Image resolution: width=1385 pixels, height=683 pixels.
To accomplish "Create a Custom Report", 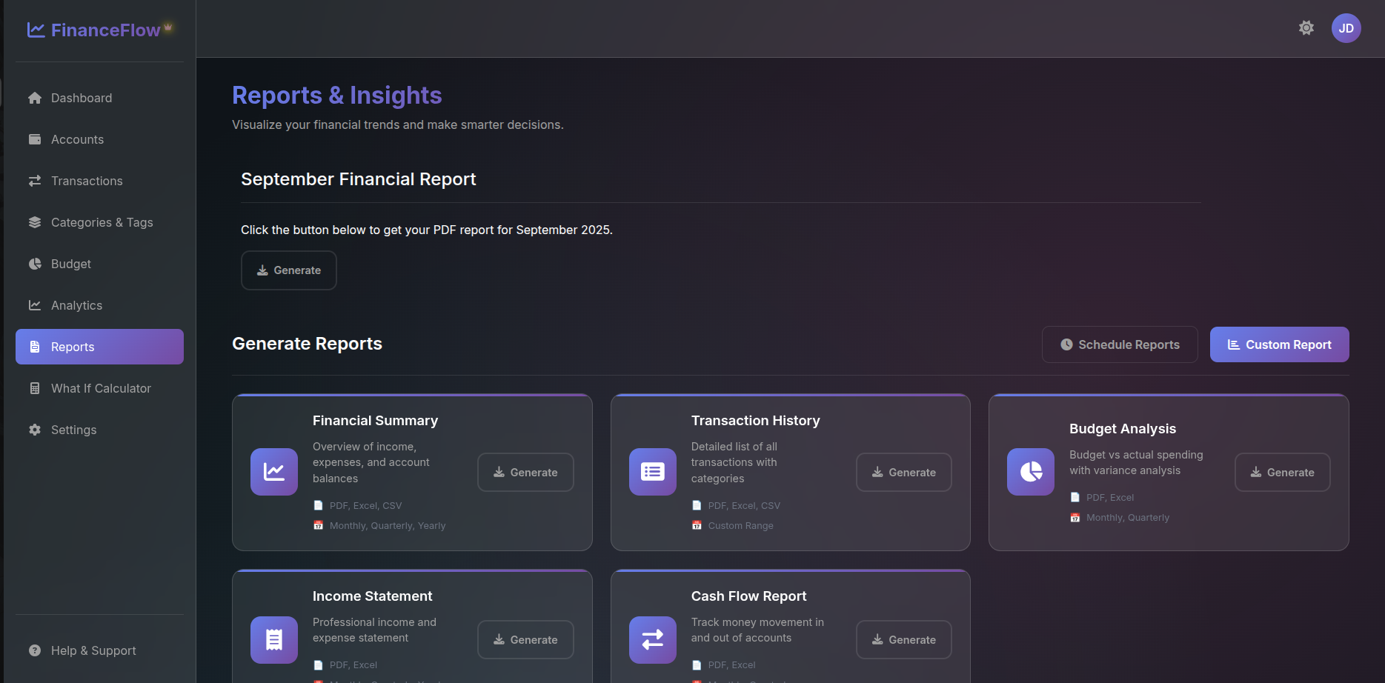I will (x=1279, y=344).
